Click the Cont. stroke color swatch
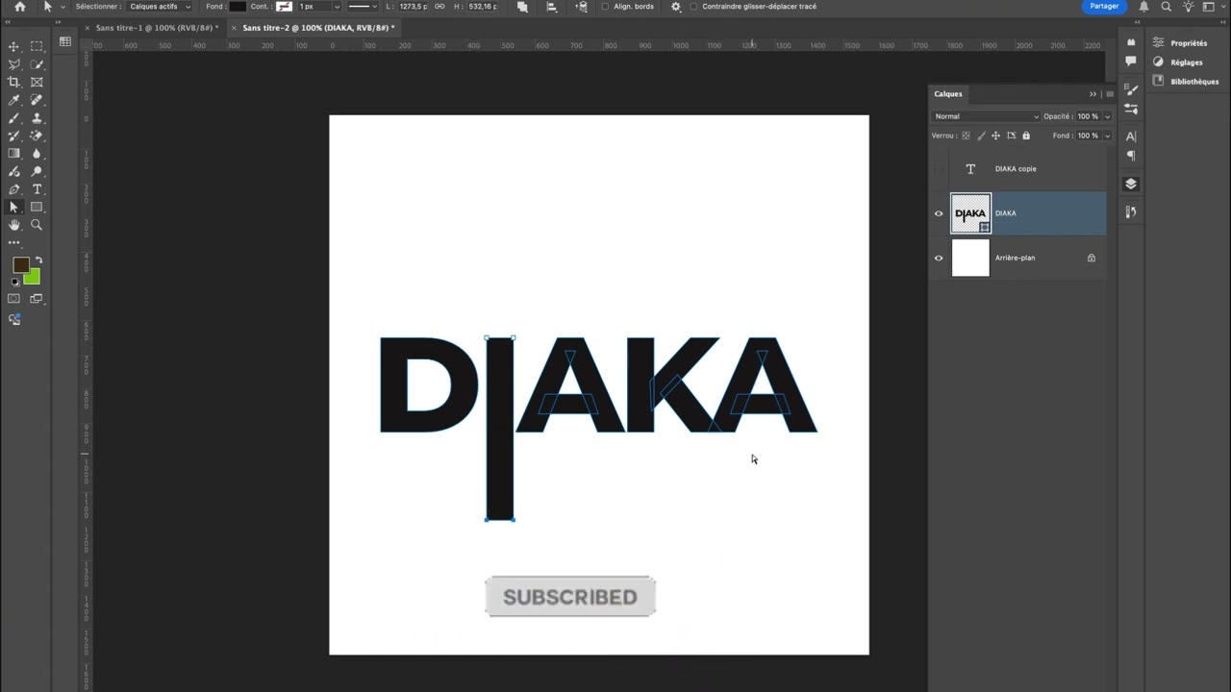This screenshot has height=692, width=1231. [x=284, y=7]
